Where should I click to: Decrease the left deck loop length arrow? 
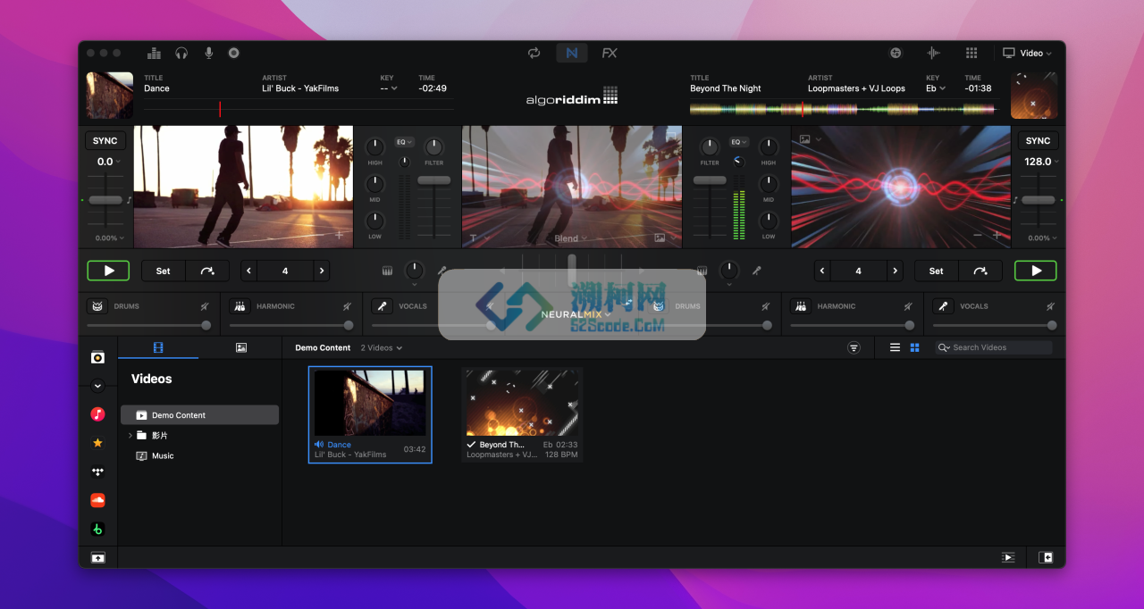click(248, 271)
